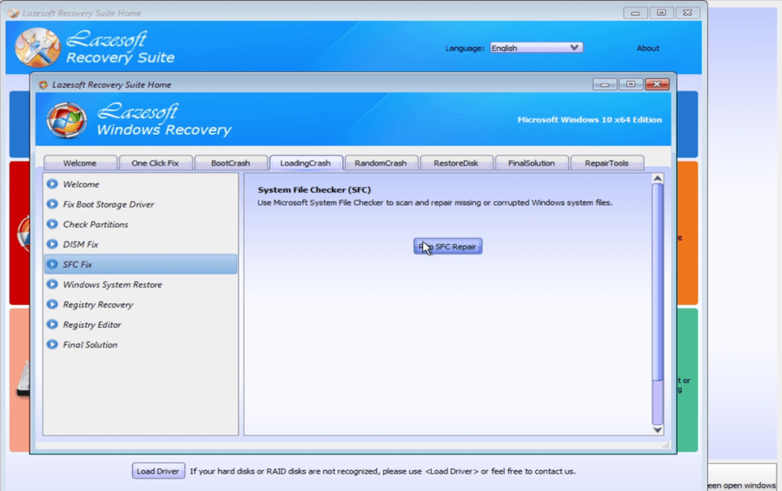Select SFC Fix in the sidebar
This screenshot has height=491, width=782.
coord(141,264)
